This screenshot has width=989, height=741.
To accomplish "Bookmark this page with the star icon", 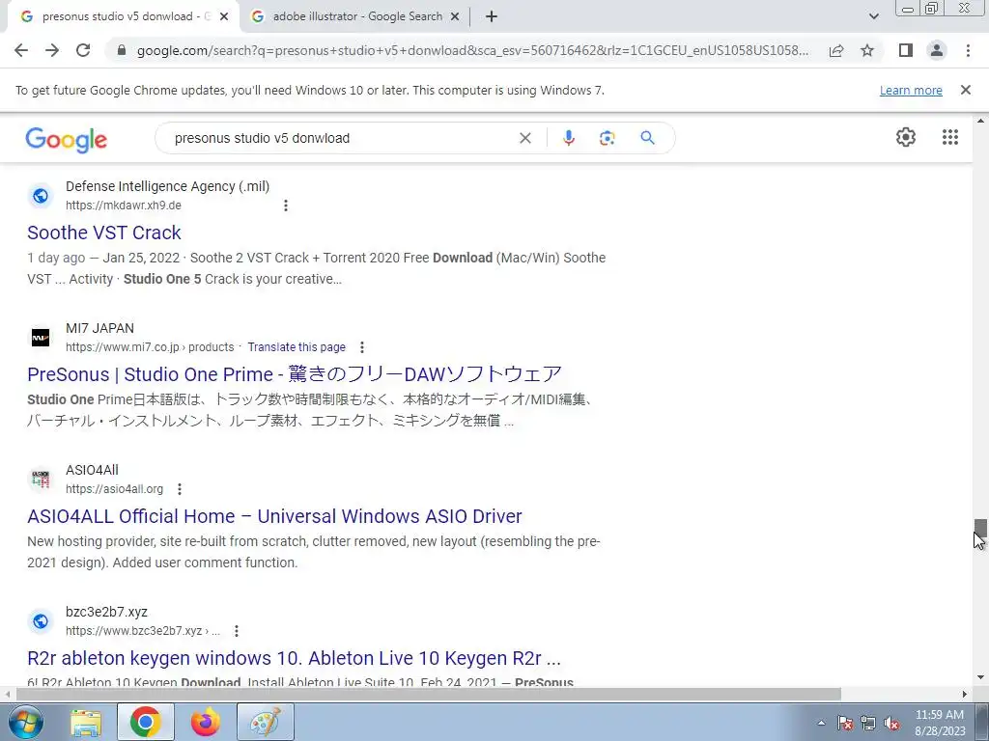I will coord(867,50).
